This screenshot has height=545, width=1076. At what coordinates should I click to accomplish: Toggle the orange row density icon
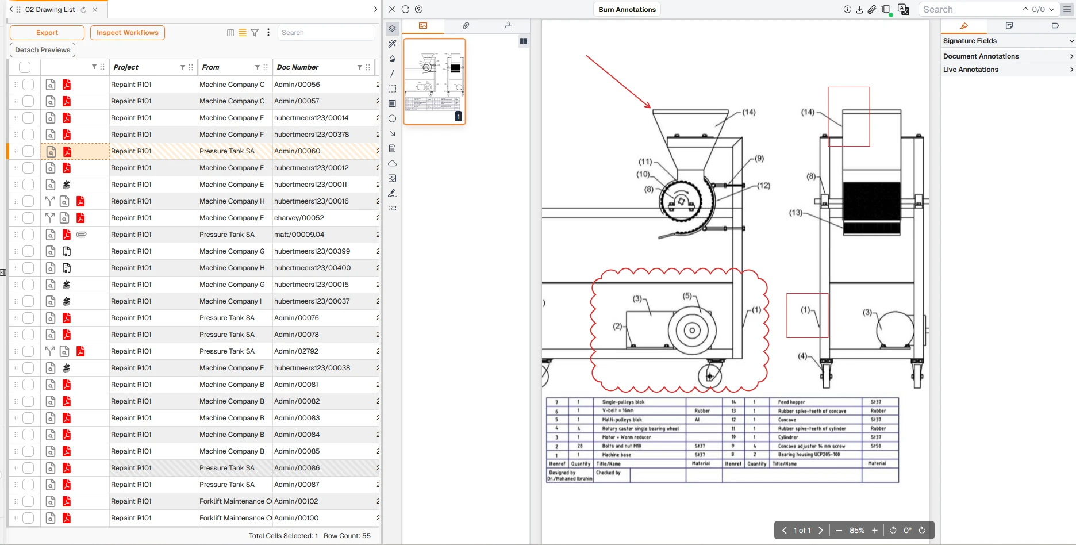tap(243, 33)
